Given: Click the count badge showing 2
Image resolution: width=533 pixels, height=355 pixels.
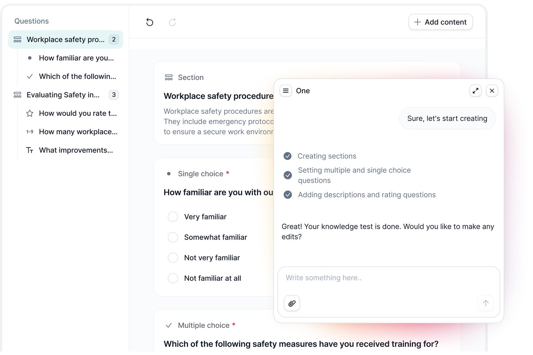Looking at the screenshot, I should (x=114, y=40).
